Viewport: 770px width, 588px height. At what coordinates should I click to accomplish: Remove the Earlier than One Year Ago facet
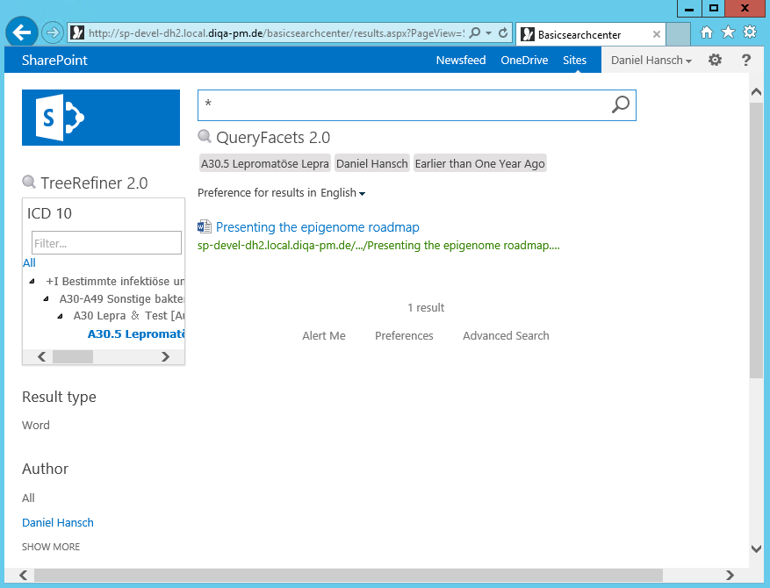(479, 163)
